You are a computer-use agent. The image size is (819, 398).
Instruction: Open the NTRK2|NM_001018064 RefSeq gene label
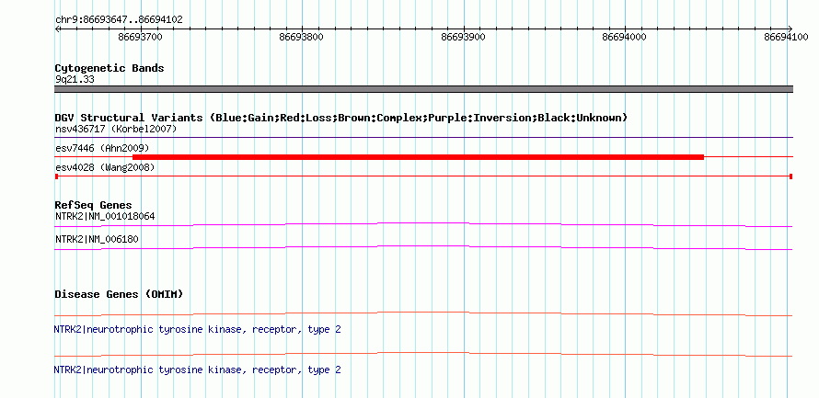click(x=105, y=216)
